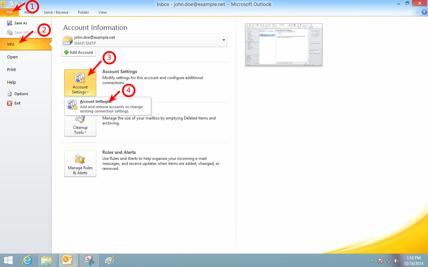The image size is (428, 267).
Task: Click the Account Settings dropdown button
Action: tap(80, 83)
